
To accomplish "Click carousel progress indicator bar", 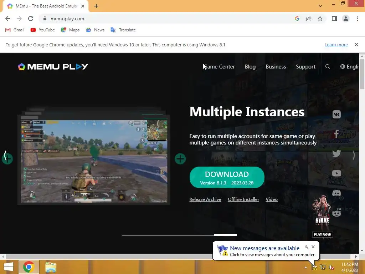I will point(180,235).
